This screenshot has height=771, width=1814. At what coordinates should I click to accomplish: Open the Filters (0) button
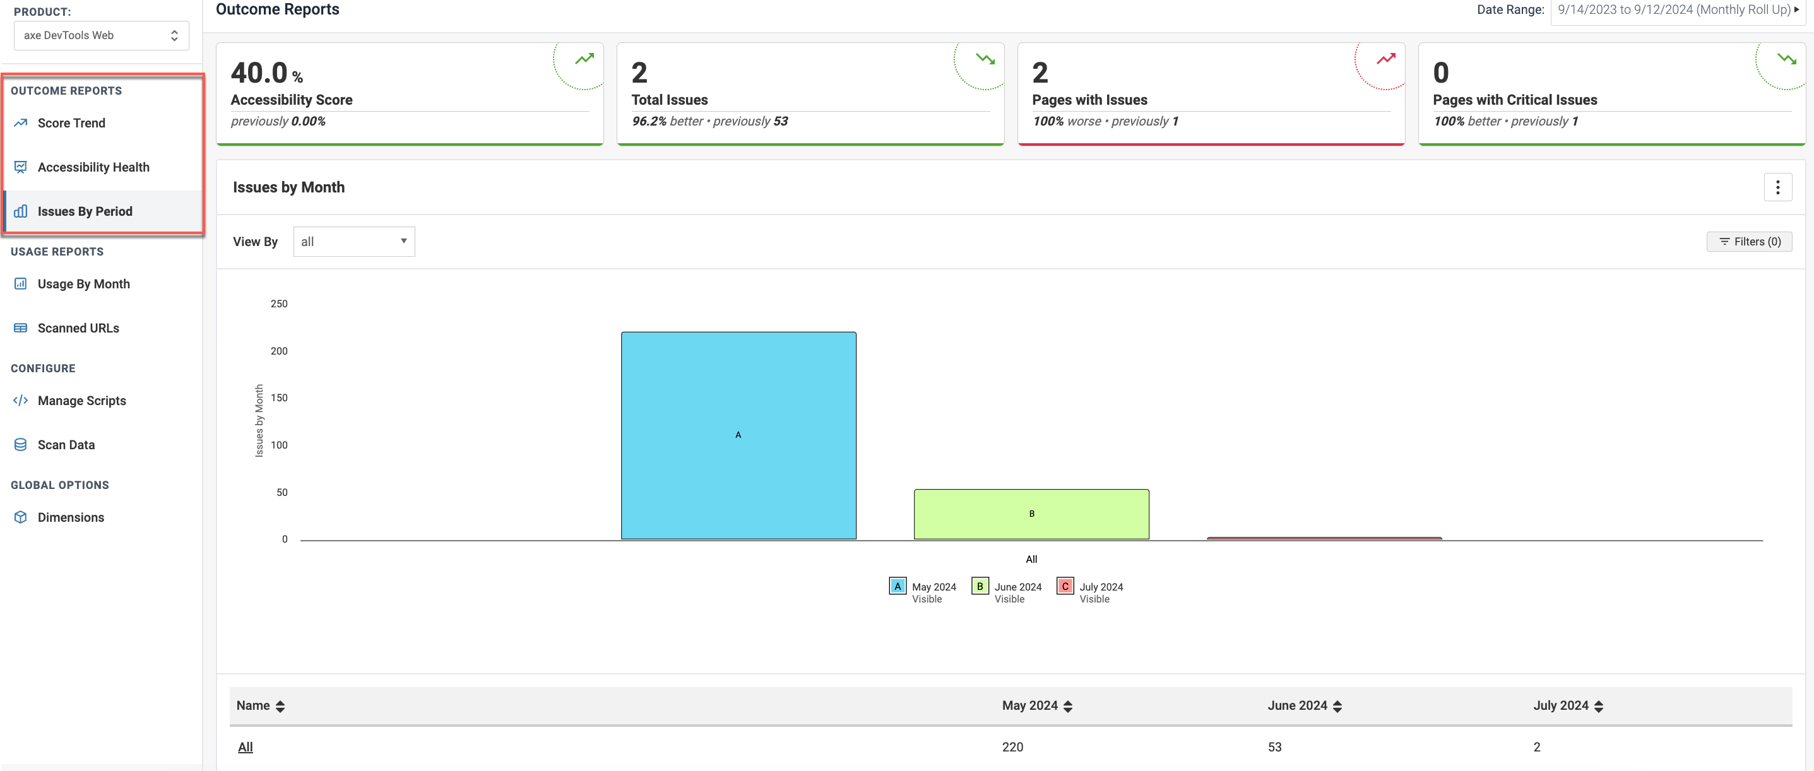[1748, 242]
